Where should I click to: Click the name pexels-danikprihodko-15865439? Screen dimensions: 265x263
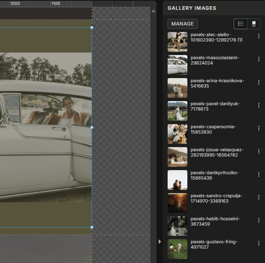click(214, 175)
